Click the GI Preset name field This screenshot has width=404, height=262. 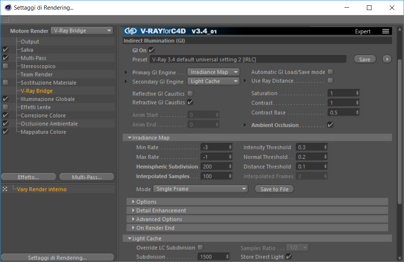248,59
